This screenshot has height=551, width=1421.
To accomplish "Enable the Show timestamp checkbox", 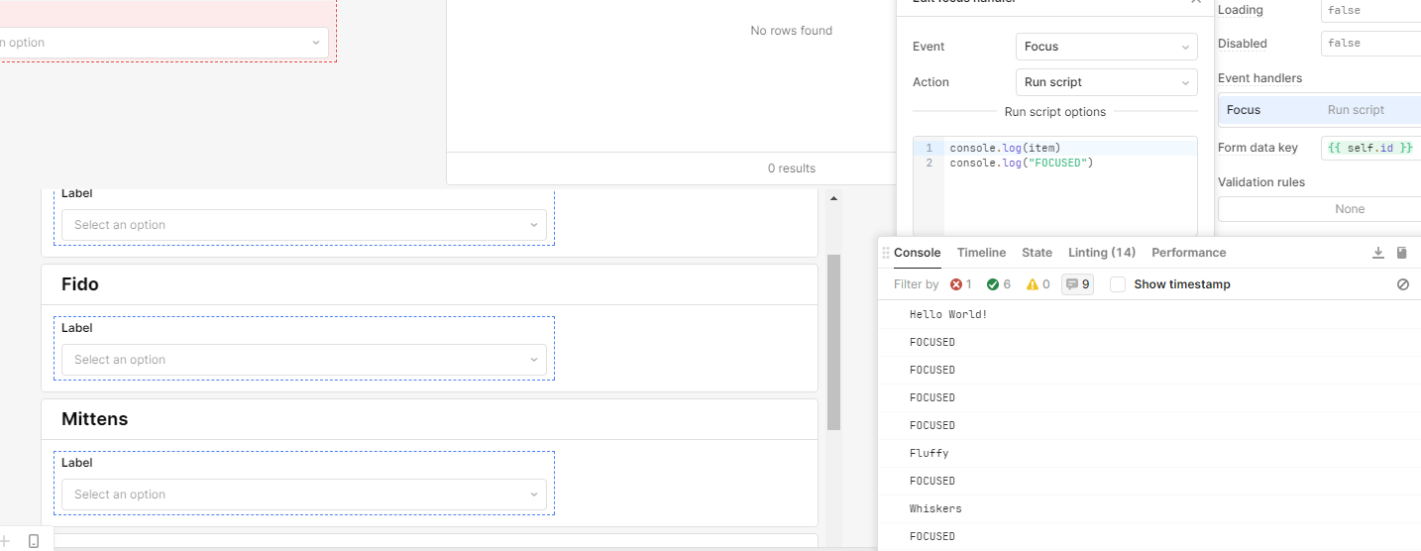I will pyautogui.click(x=1118, y=284).
